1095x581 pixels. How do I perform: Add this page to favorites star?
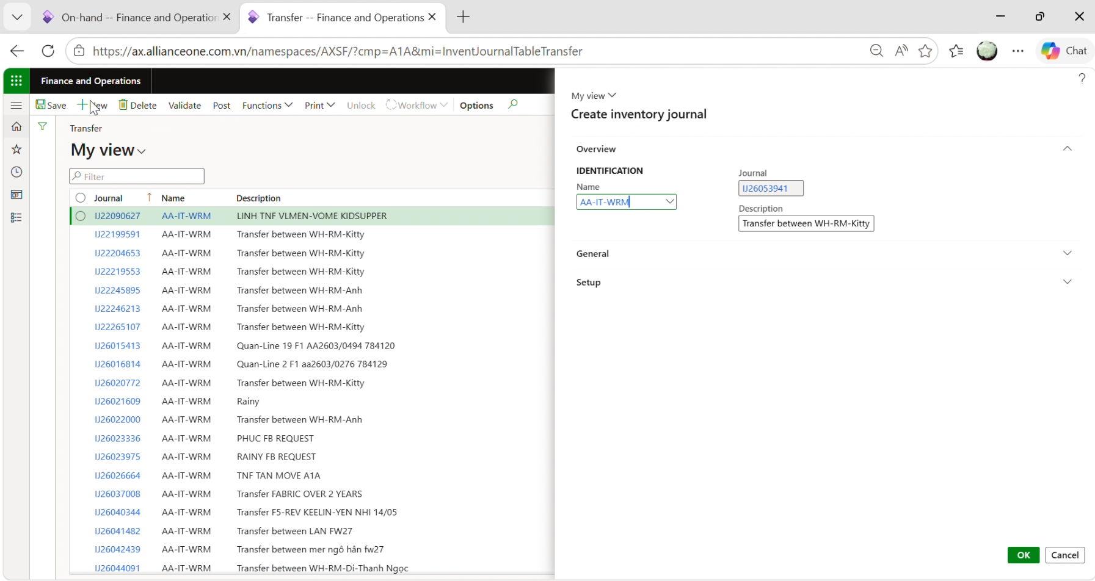pyautogui.click(x=925, y=51)
